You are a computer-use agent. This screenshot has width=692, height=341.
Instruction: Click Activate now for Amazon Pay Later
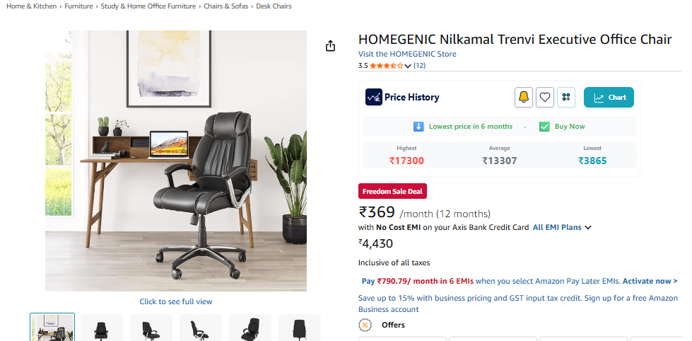pos(650,281)
